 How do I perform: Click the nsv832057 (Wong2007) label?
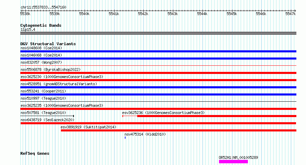(x=41, y=62)
